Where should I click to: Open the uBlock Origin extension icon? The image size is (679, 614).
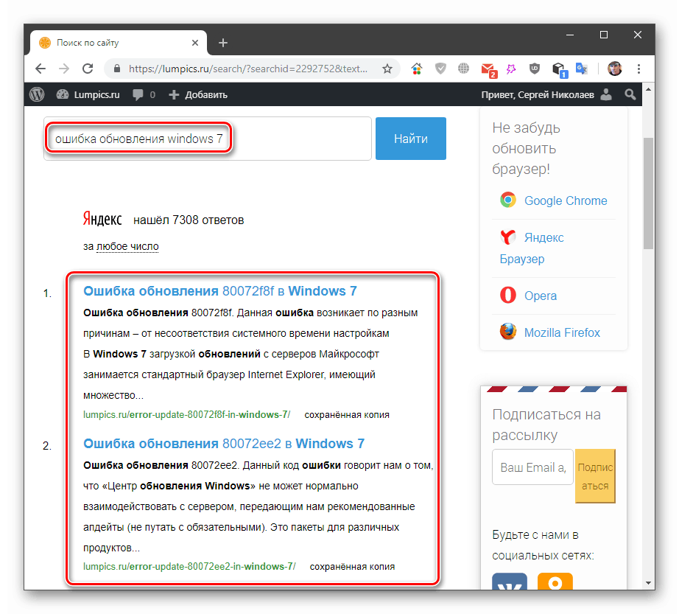[x=534, y=68]
